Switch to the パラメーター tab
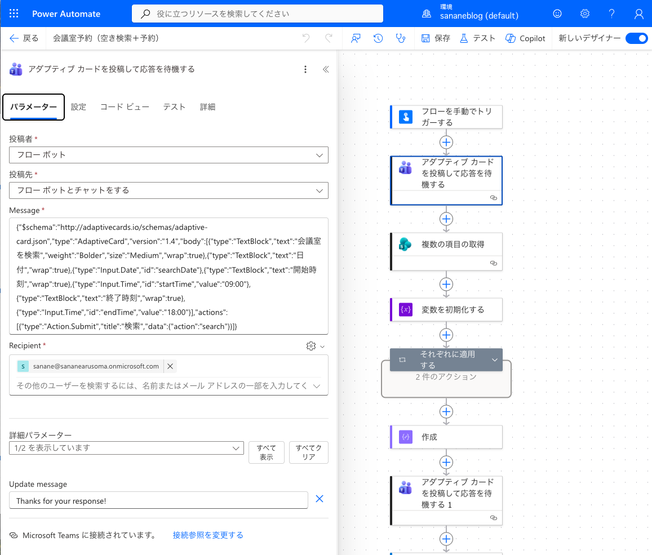Screen dimensions: 652x555 click(34, 107)
